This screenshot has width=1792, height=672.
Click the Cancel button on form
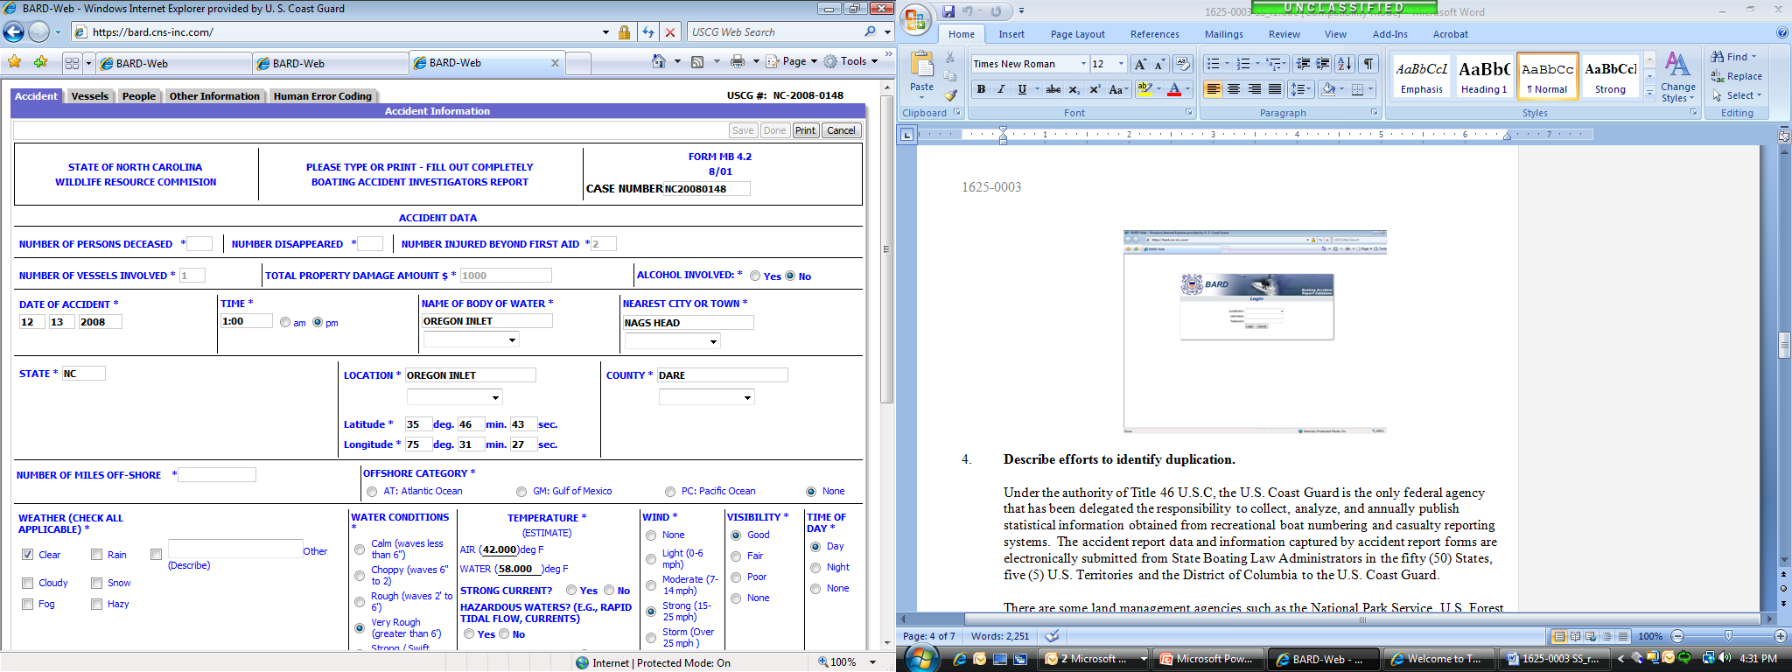(x=841, y=130)
